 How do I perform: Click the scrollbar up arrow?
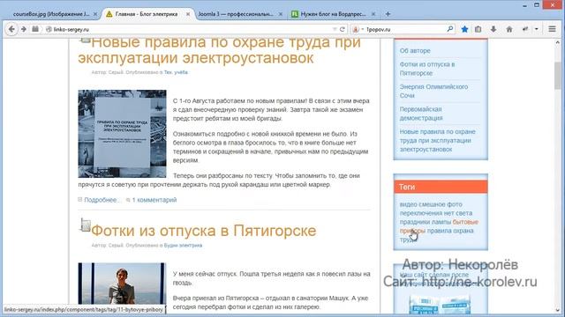558,42
